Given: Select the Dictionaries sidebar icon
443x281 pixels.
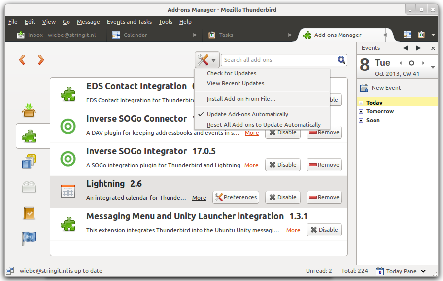Looking at the screenshot, I should coord(29,213).
